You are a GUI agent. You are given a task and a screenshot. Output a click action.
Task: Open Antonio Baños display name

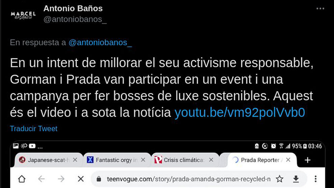[x=73, y=8]
